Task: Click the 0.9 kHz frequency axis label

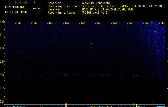Action: (x=2, y=62)
